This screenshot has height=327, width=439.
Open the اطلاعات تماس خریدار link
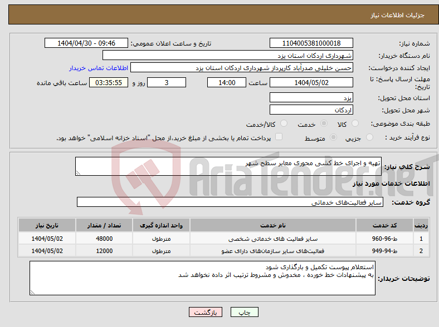click(99, 68)
